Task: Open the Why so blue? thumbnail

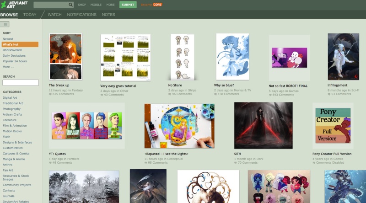Action: coord(232,57)
